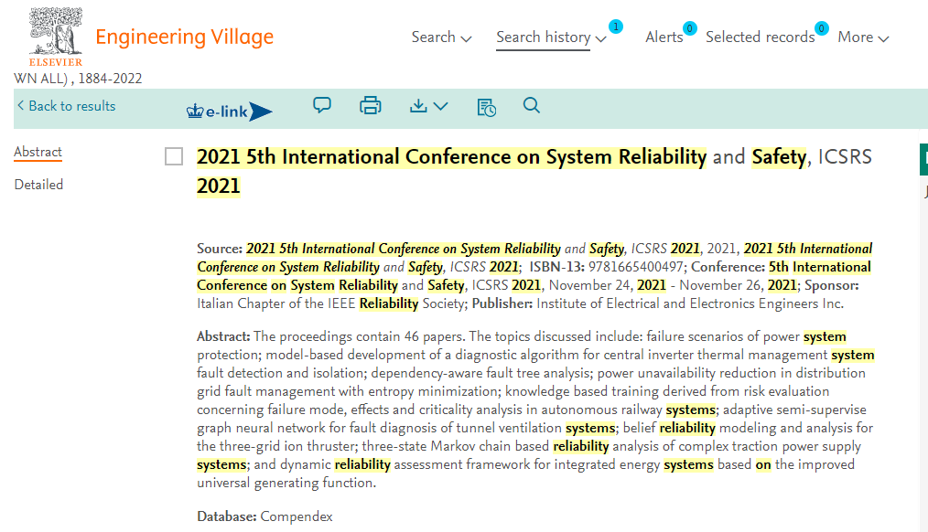Switch to the Detailed tab
Viewport: 928px width, 532px height.
[x=38, y=185]
